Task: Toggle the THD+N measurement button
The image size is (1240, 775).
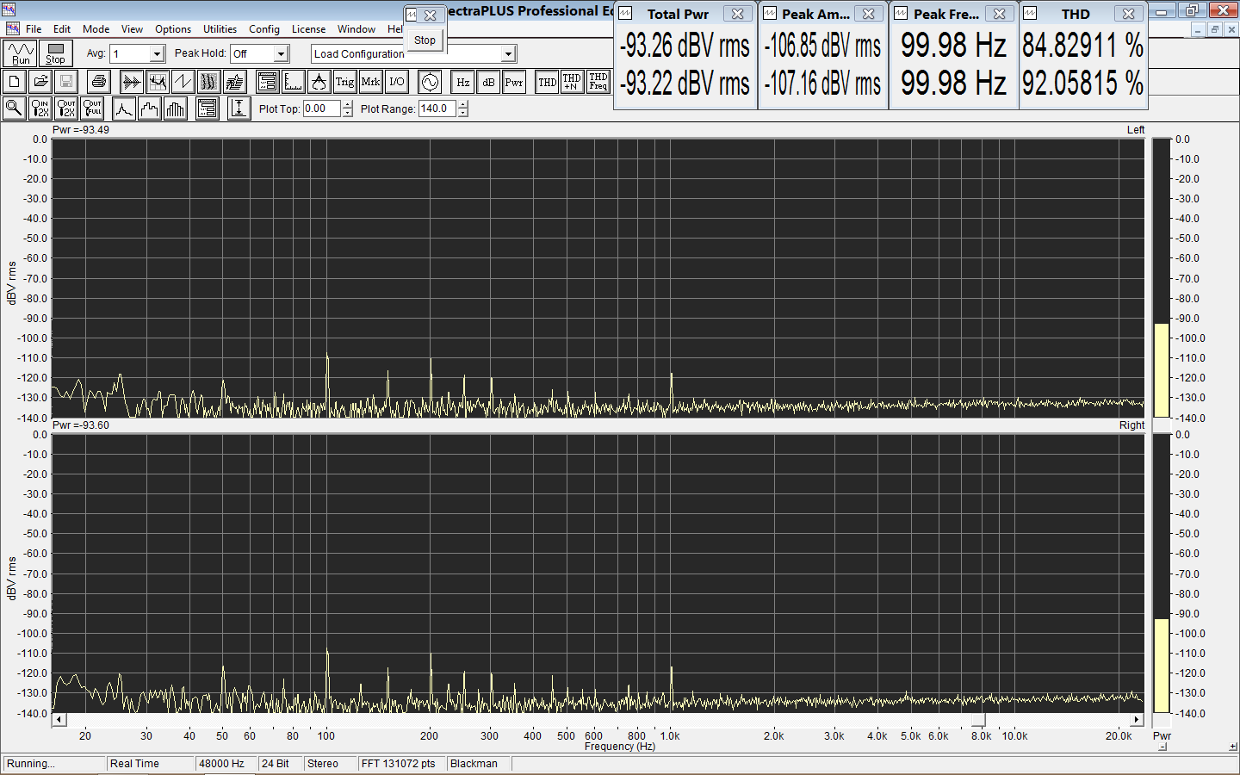Action: [572, 82]
